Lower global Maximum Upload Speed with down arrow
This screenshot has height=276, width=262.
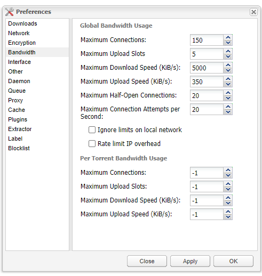[x=228, y=84]
